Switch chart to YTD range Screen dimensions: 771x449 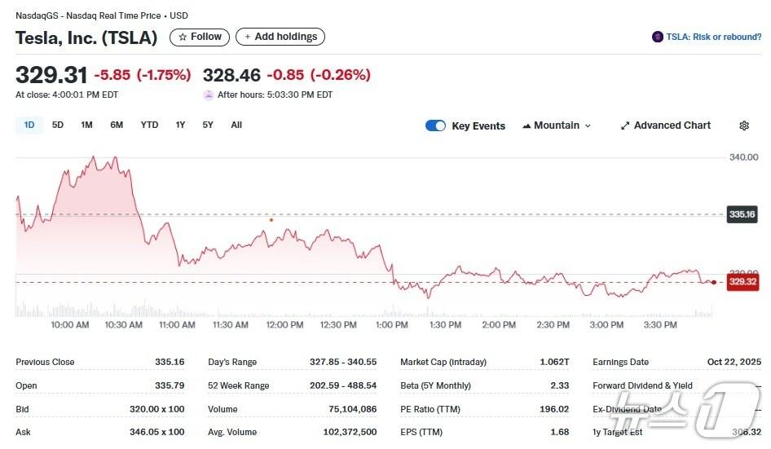pos(149,125)
